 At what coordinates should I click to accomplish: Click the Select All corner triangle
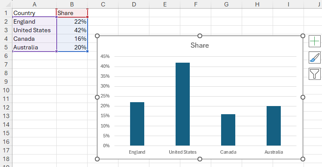8,5
